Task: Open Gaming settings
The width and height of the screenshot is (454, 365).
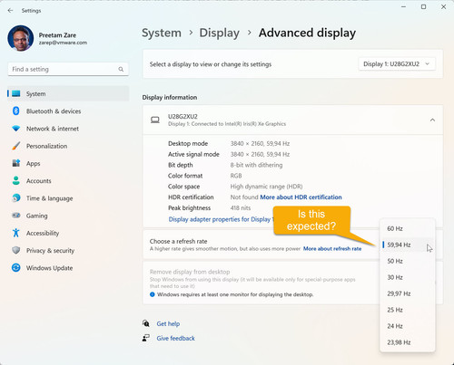Action: (x=68, y=216)
